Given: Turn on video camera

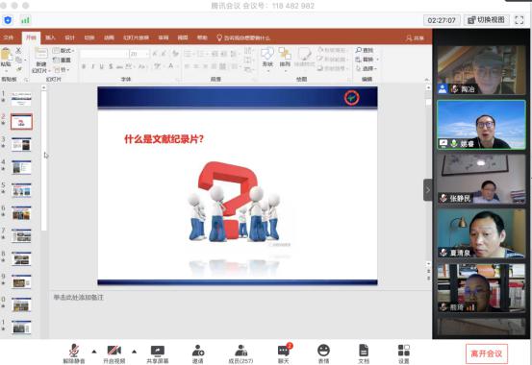Looking at the screenshot, I should coord(114,353).
